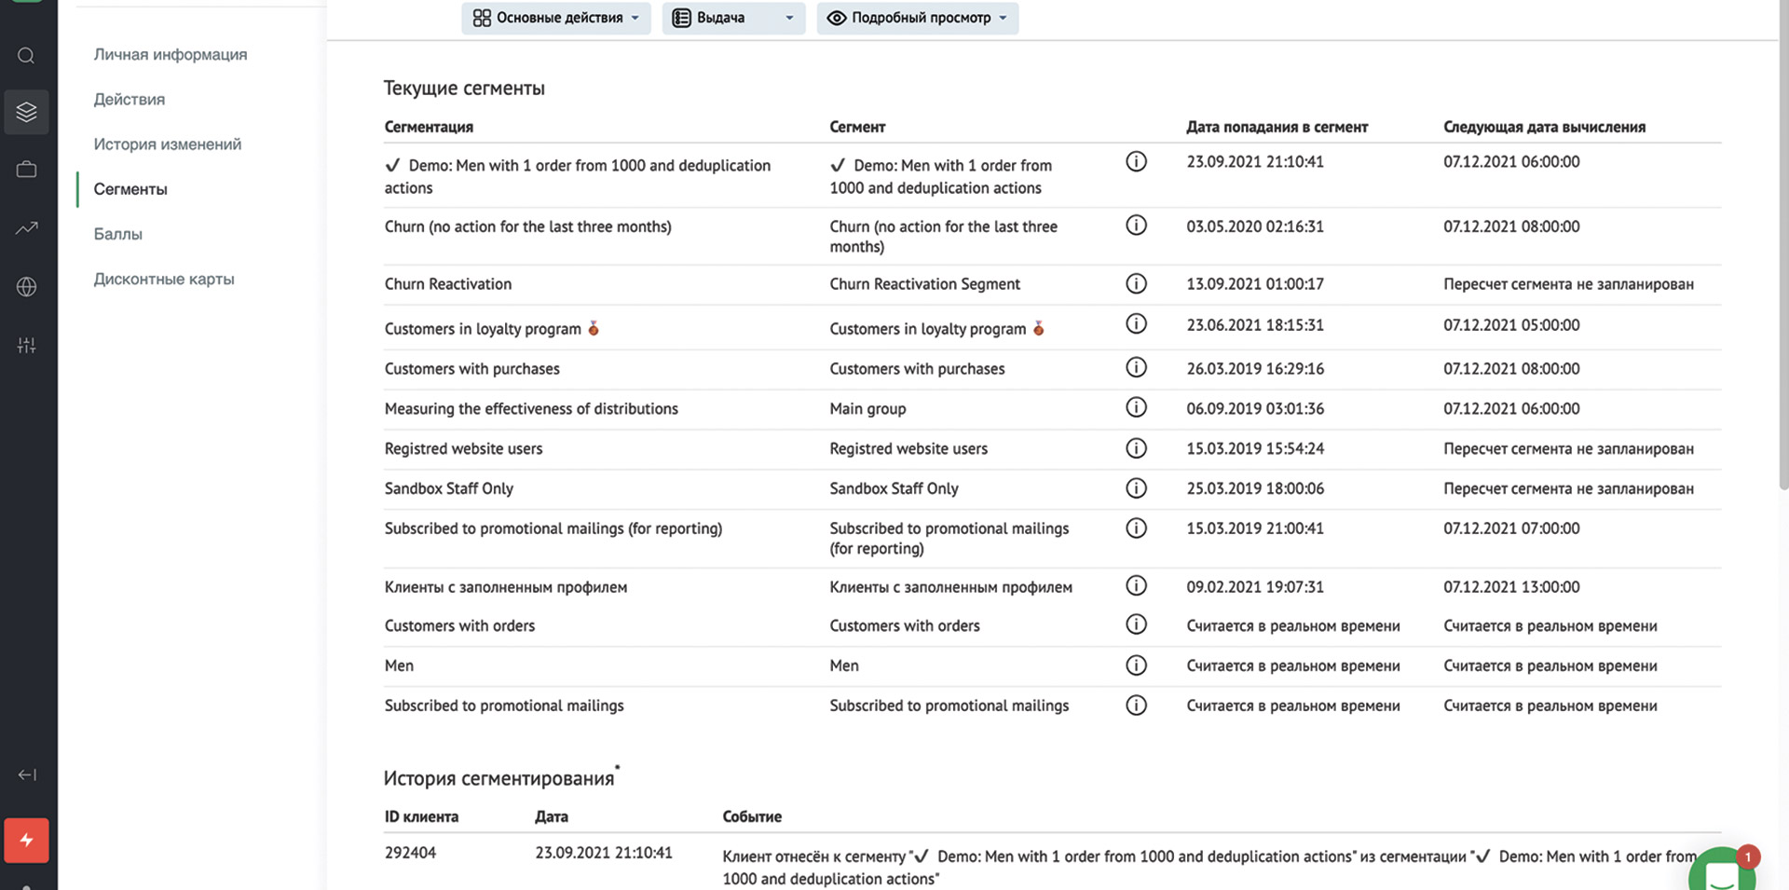Click the date 23.09.2021 21:10:41 in history
This screenshot has width=1789, height=890.
coord(604,853)
